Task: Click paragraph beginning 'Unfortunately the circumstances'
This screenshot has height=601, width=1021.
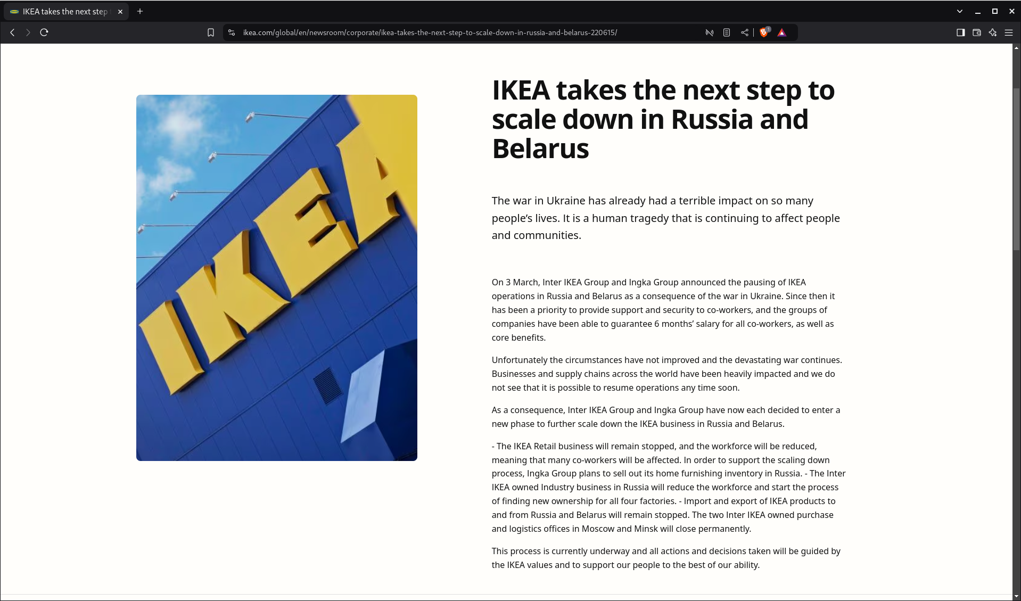Action: pyautogui.click(x=667, y=374)
